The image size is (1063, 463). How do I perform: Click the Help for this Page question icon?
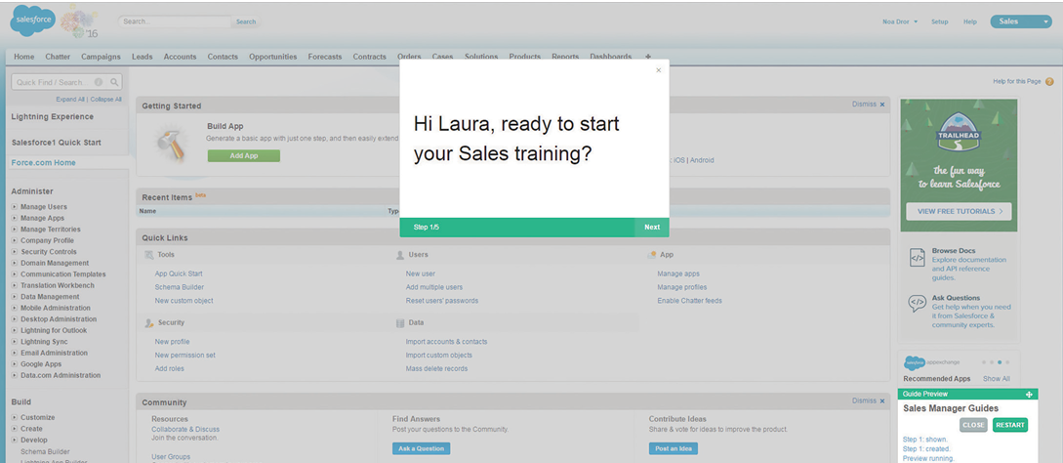[x=1049, y=81]
